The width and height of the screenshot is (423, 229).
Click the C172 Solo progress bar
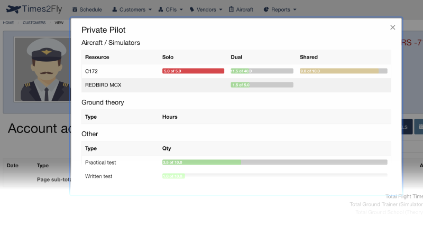coord(193,71)
